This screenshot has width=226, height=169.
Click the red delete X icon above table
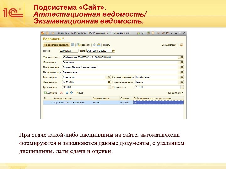point(61,93)
